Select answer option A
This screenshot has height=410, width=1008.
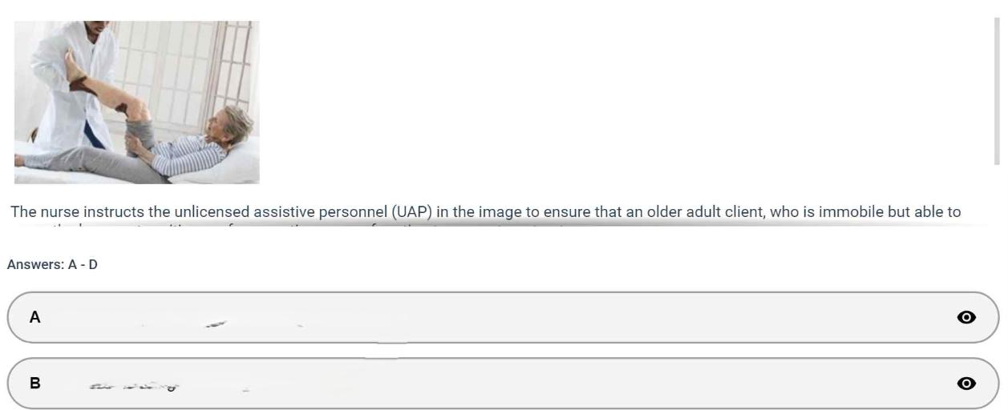[503, 318]
